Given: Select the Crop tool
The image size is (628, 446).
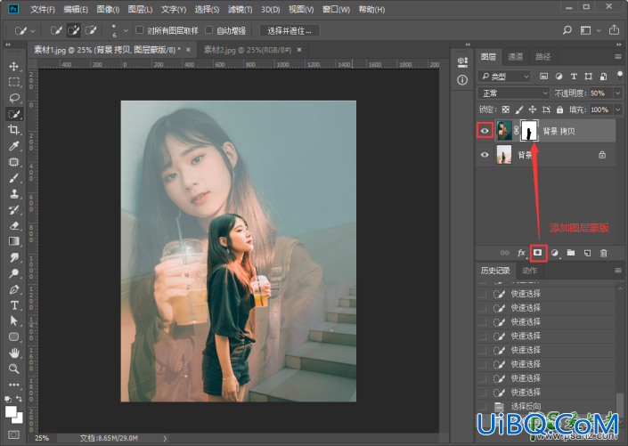Looking at the screenshot, I should 14,130.
